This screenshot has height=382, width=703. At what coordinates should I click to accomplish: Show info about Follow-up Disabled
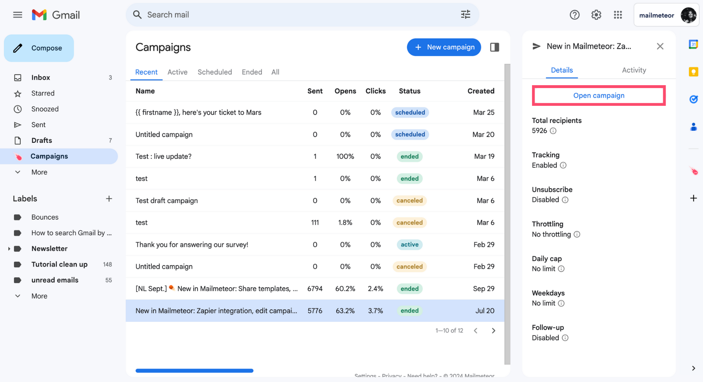[x=565, y=338]
